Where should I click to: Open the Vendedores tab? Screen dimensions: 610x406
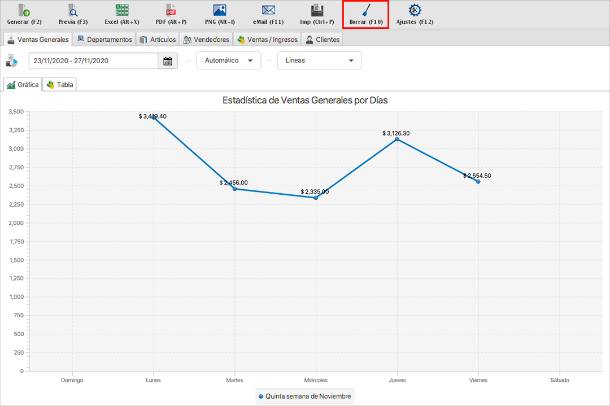pyautogui.click(x=206, y=40)
